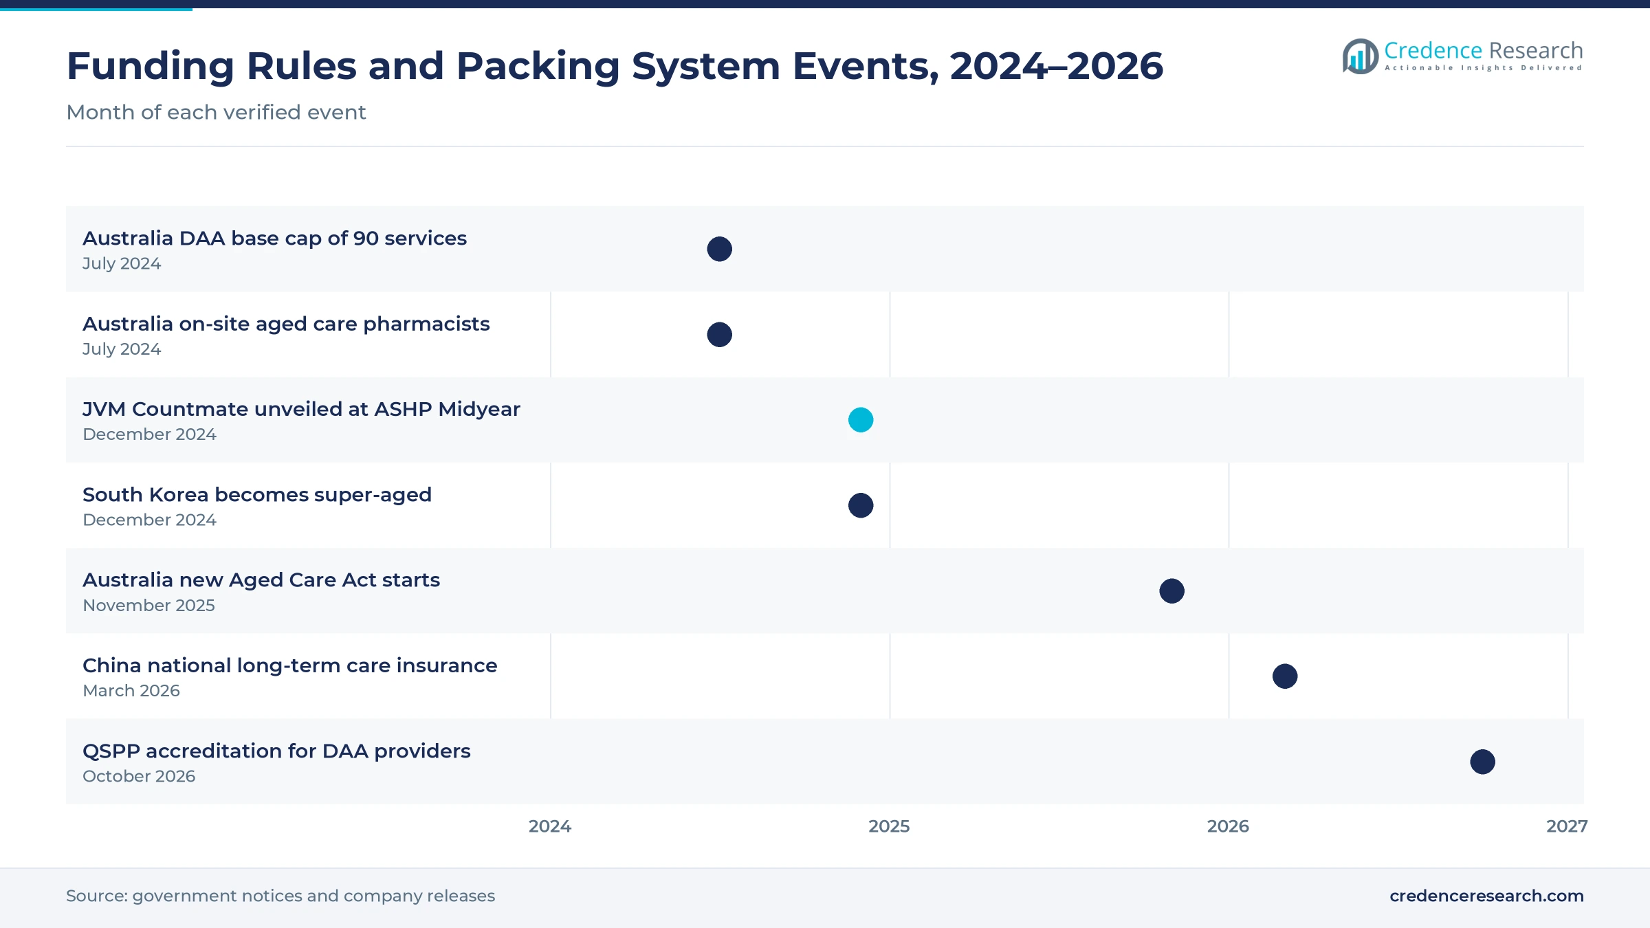The image size is (1650, 928).
Task: Click the cyan JVM Countmate marker
Action: 861,420
